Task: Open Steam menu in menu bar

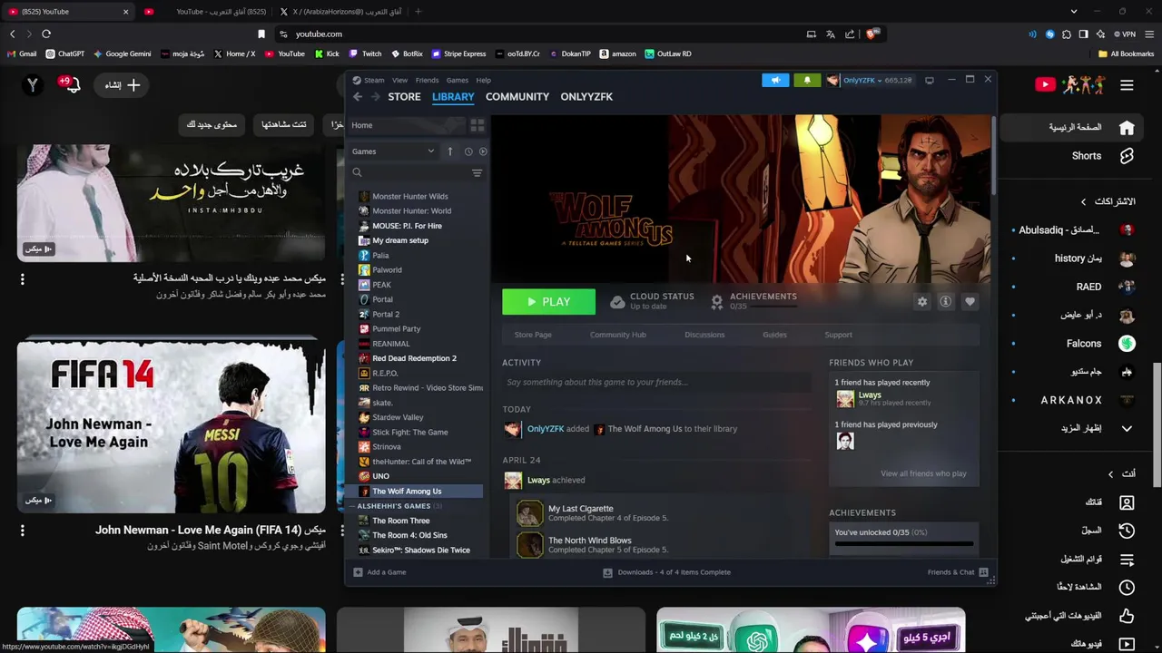Action: point(374,80)
